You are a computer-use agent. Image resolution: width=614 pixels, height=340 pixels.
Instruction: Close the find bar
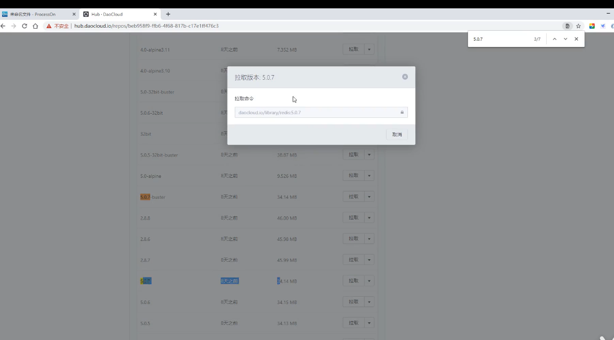(x=576, y=39)
